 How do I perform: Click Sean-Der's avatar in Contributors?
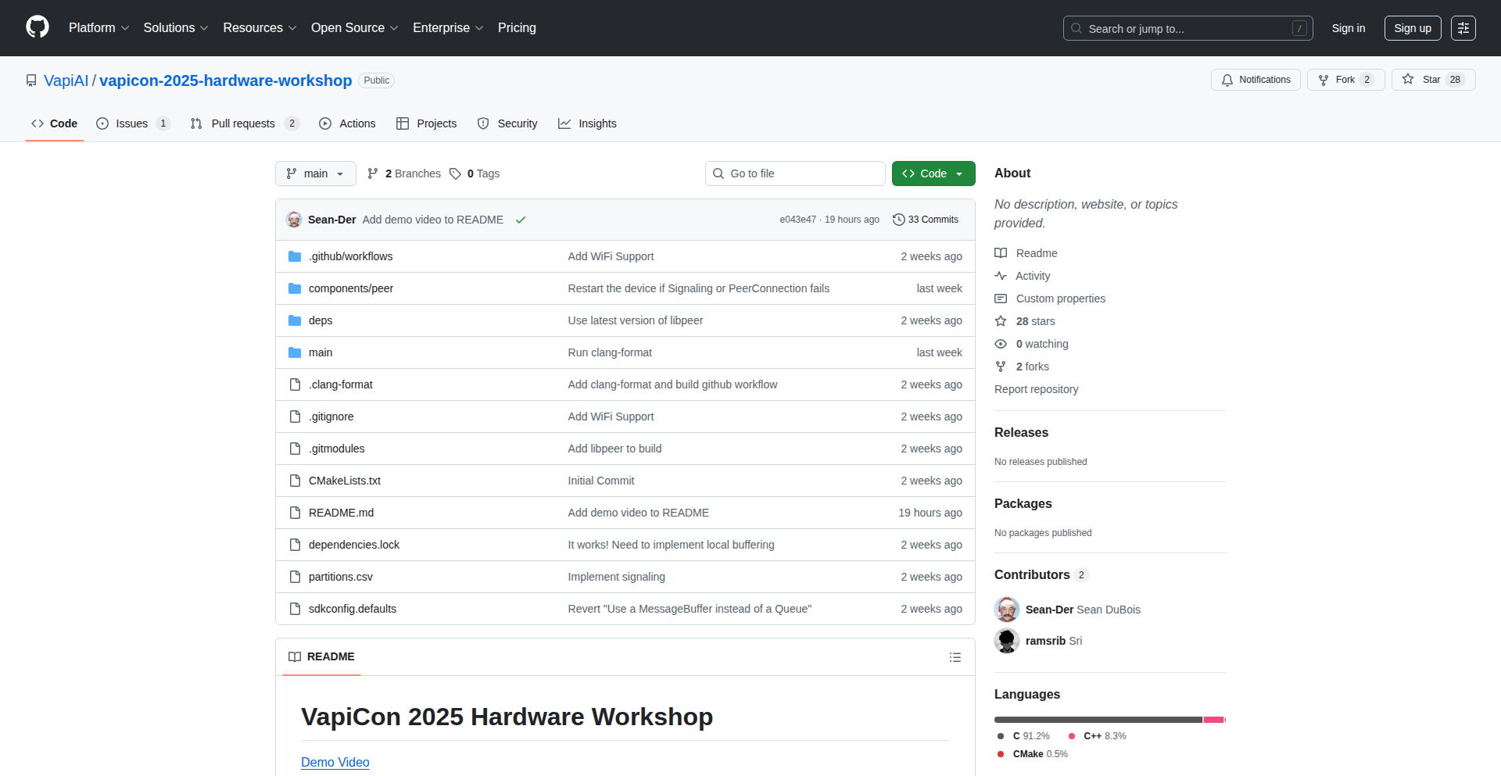[x=1007, y=610]
